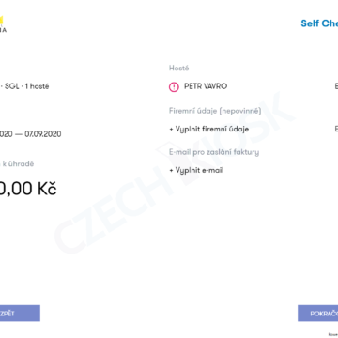
Task: Click the pink warning icon beside PETR VAVRO
Action: coord(174,86)
